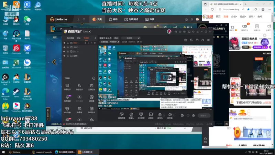Click the share icon above the preview
This screenshot has height=155, width=275.
click(208, 40)
